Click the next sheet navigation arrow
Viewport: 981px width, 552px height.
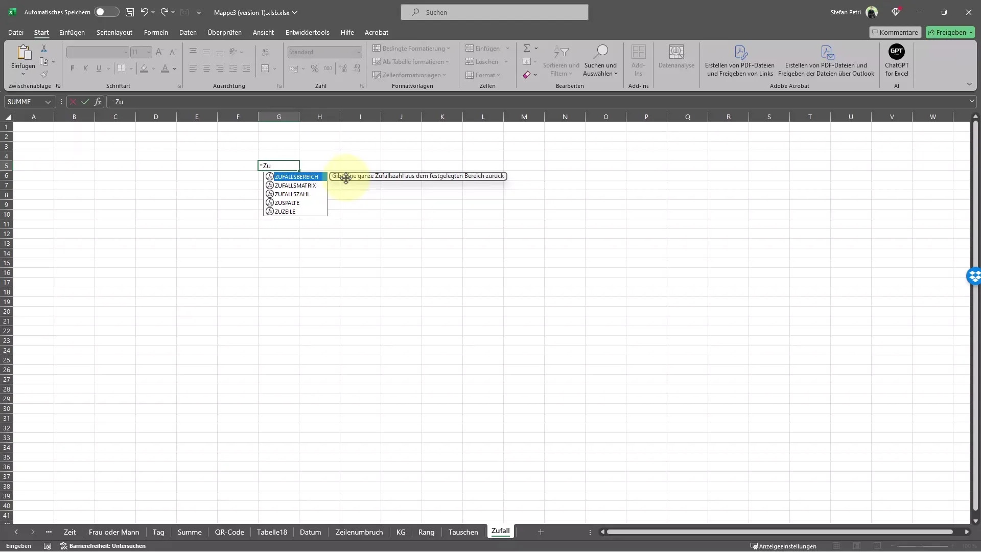coord(33,532)
